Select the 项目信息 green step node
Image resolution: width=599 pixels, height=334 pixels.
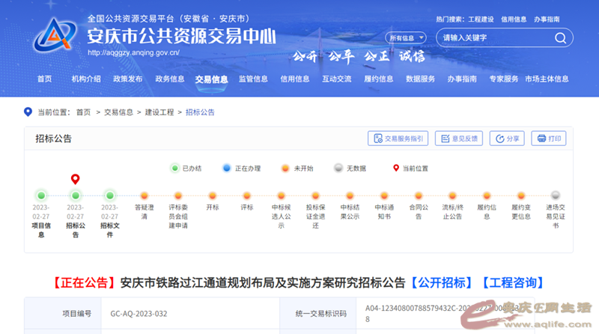coord(41,195)
